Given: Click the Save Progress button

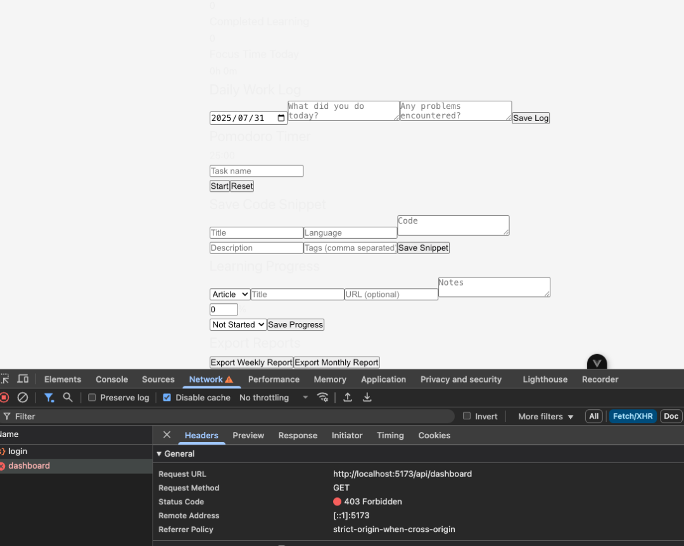Looking at the screenshot, I should point(295,325).
